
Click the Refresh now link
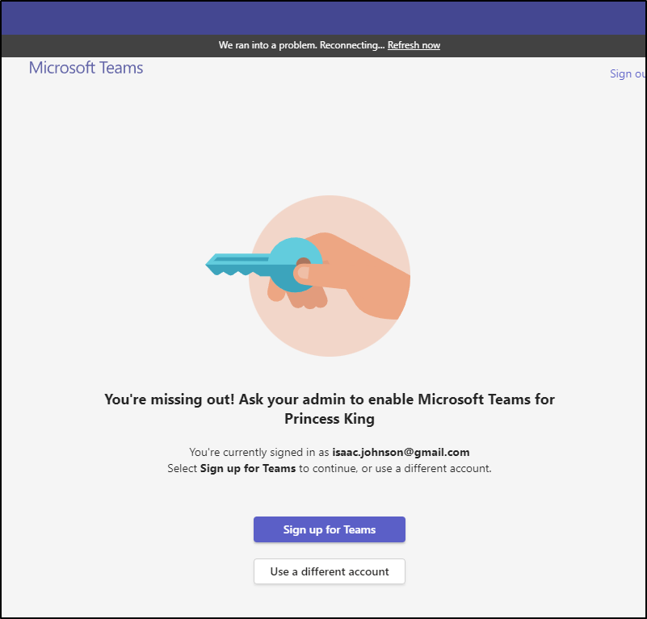[414, 45]
